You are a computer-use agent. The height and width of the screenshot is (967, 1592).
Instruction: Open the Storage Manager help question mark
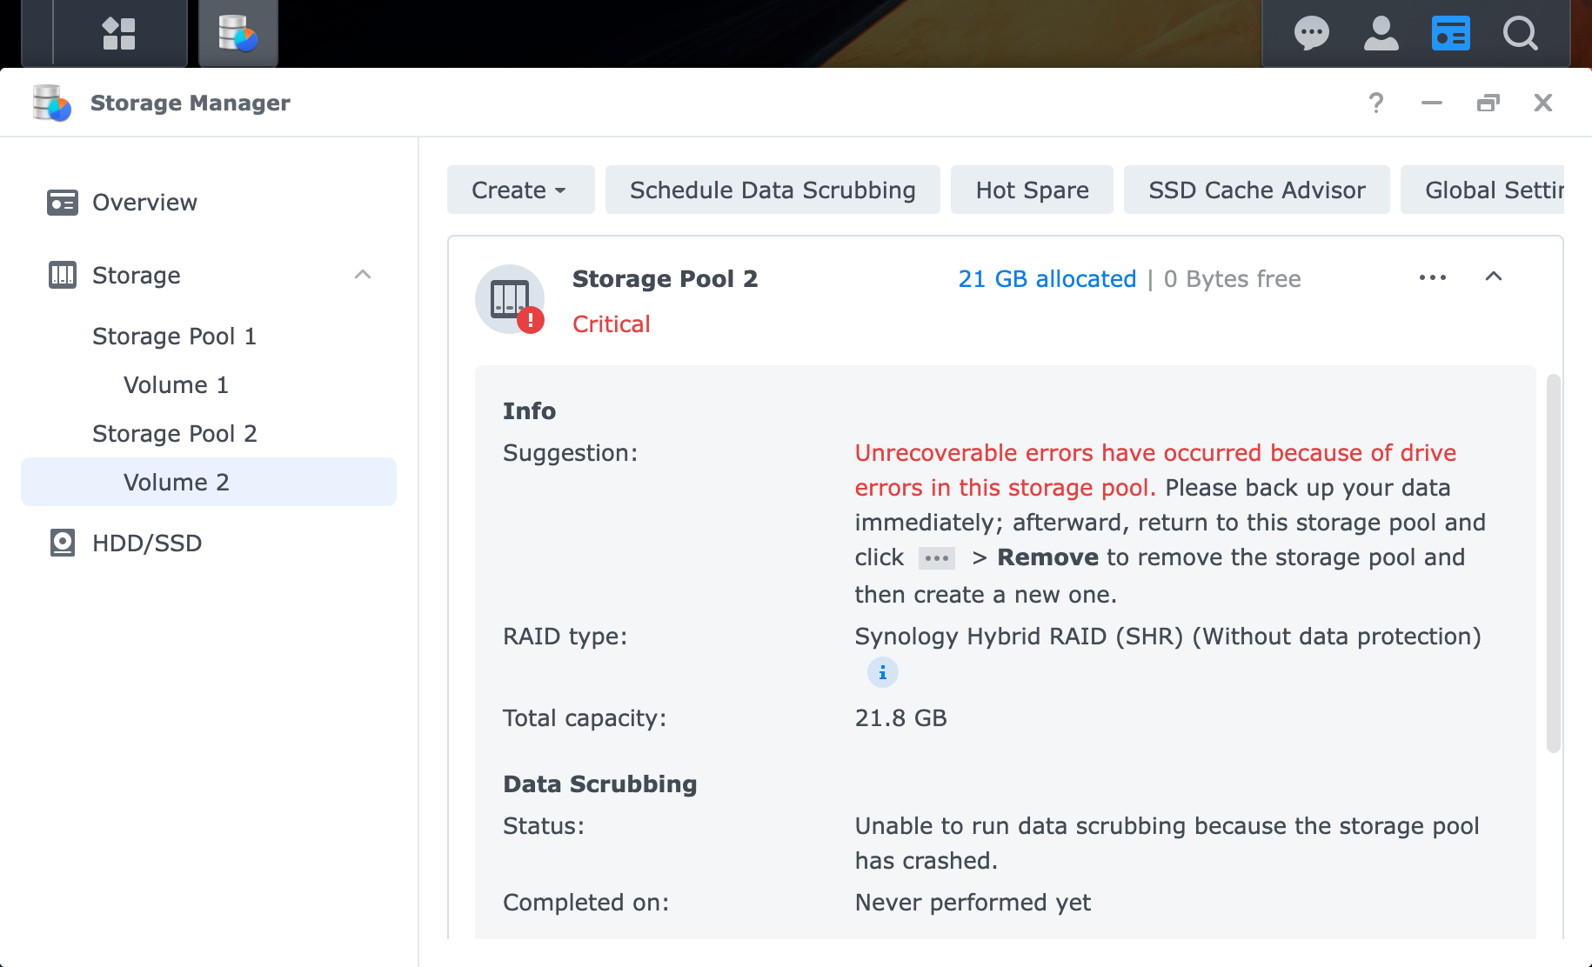pos(1375,103)
